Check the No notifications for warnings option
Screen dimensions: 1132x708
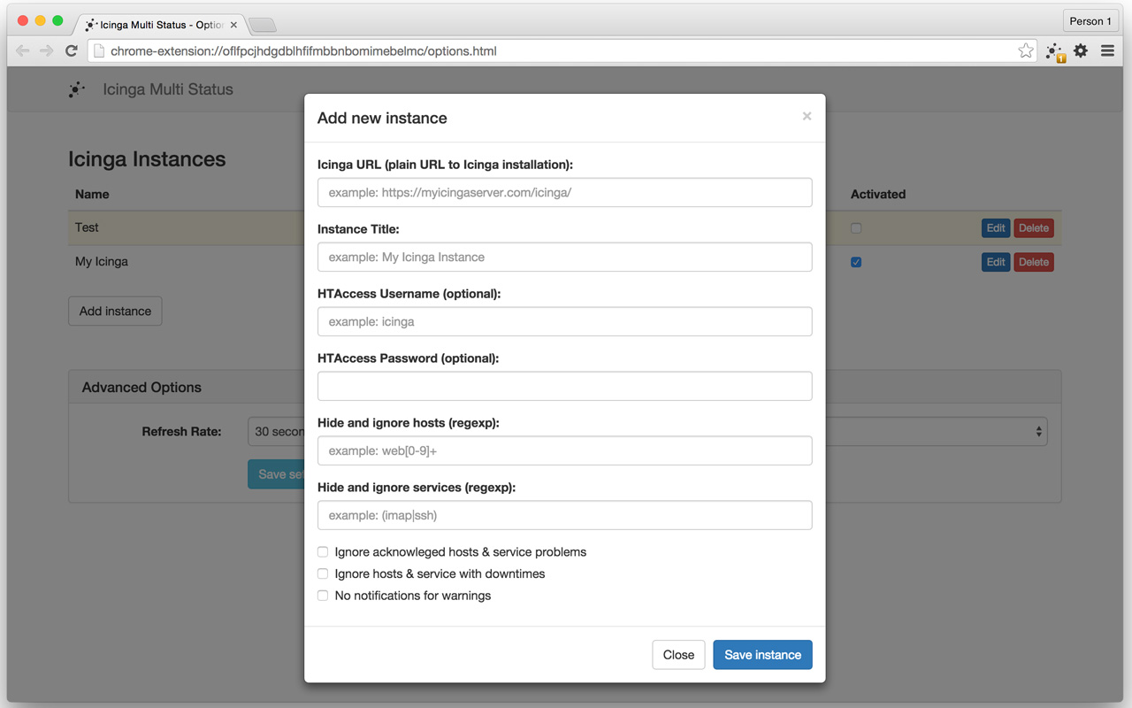[x=323, y=595]
